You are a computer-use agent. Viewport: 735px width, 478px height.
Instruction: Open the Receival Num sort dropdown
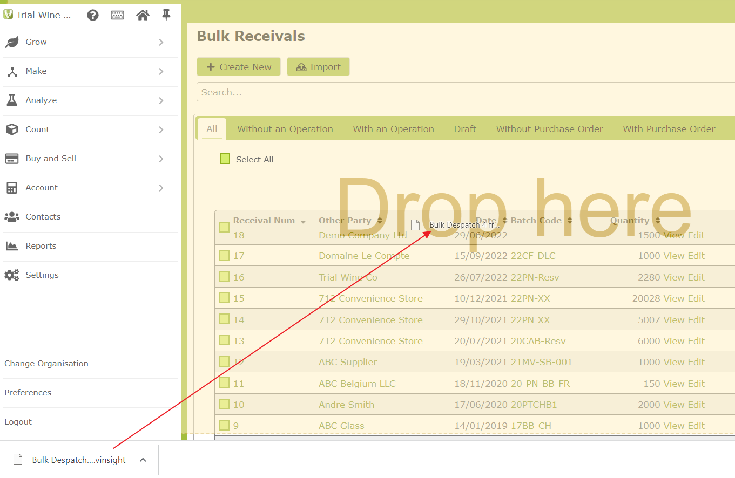click(x=302, y=221)
